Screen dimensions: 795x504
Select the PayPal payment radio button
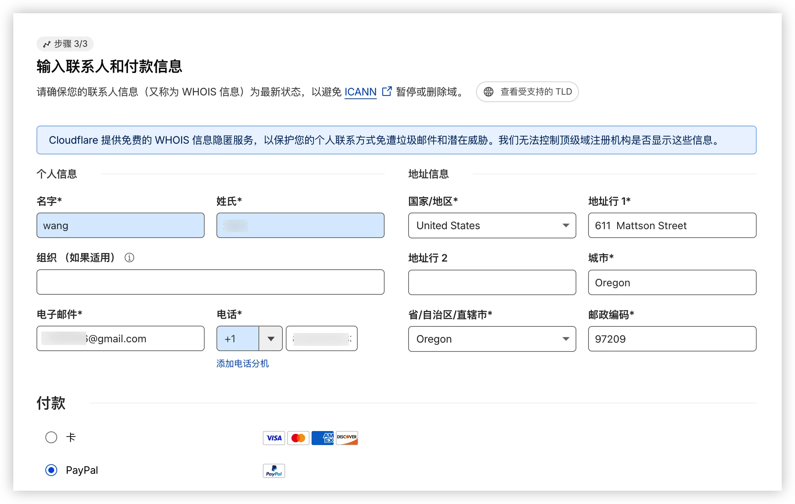point(51,470)
